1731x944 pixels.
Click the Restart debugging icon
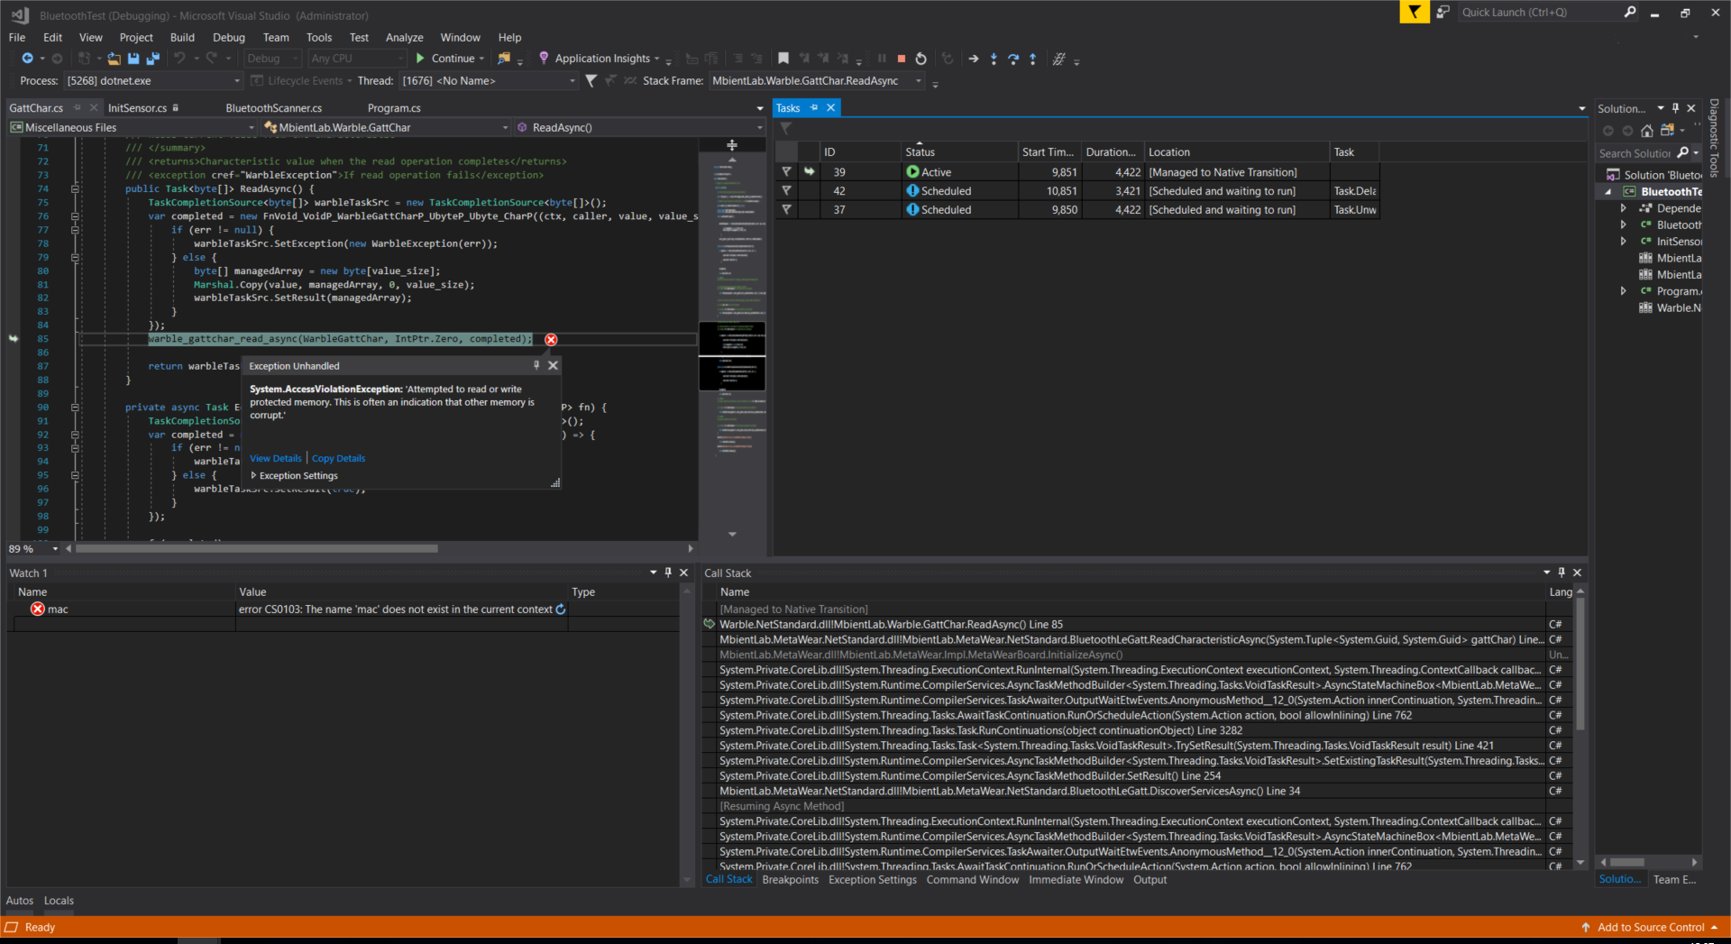click(x=920, y=59)
